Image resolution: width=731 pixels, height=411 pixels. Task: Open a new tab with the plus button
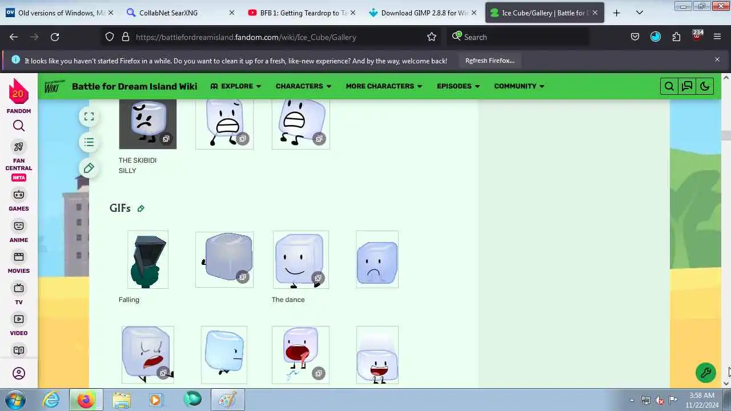(616, 13)
